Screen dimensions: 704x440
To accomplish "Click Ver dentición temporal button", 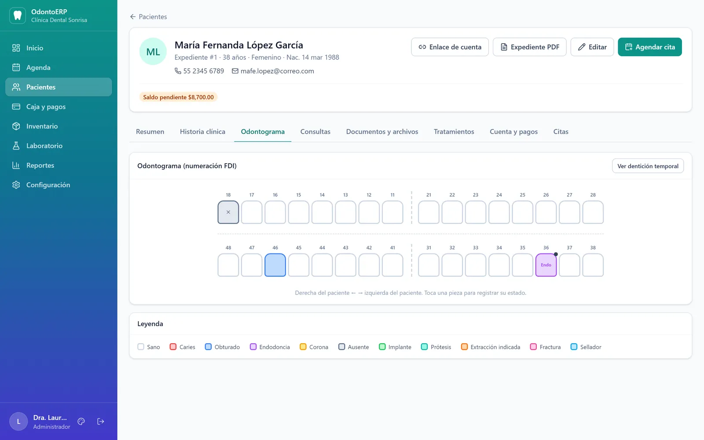I will (x=648, y=166).
